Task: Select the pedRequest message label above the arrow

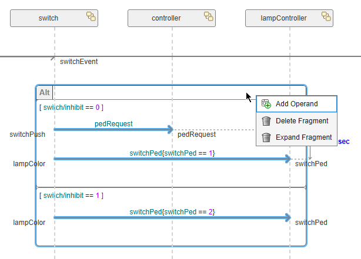Action: click(x=113, y=124)
